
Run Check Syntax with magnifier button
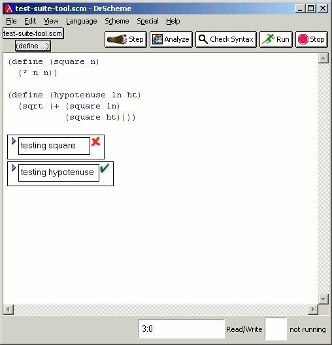pyautogui.click(x=226, y=39)
